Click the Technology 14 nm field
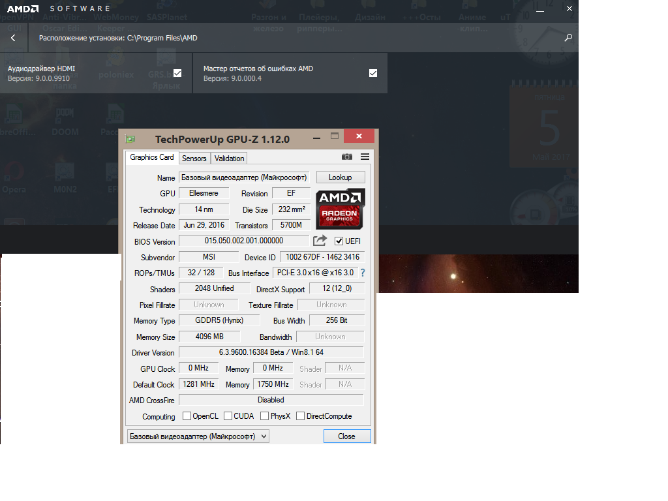This screenshot has width=668, height=501. [x=204, y=209]
